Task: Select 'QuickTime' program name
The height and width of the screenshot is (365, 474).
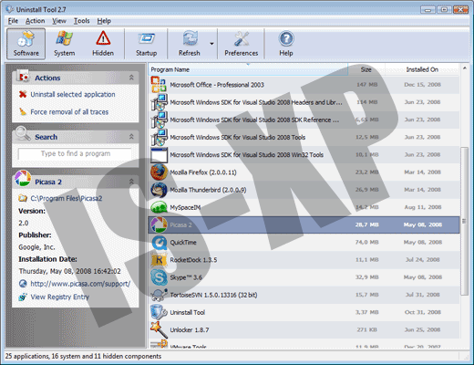Action: coord(183,243)
